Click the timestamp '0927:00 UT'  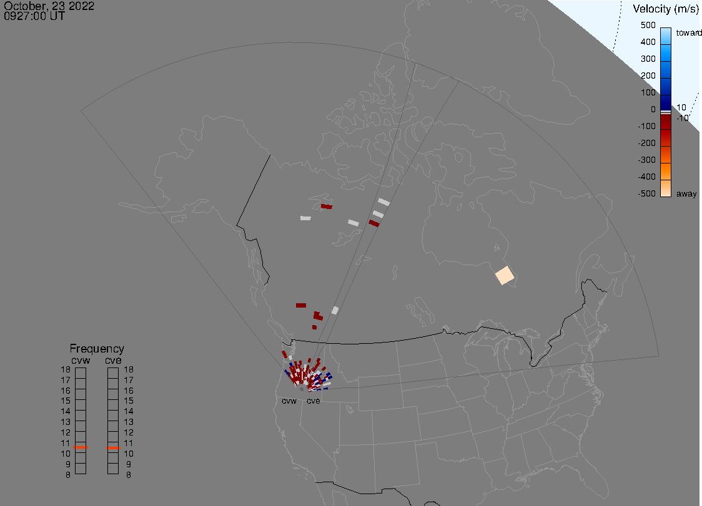[34, 16]
